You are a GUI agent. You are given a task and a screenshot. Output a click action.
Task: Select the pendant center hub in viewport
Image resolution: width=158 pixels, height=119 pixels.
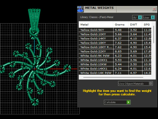34,69
